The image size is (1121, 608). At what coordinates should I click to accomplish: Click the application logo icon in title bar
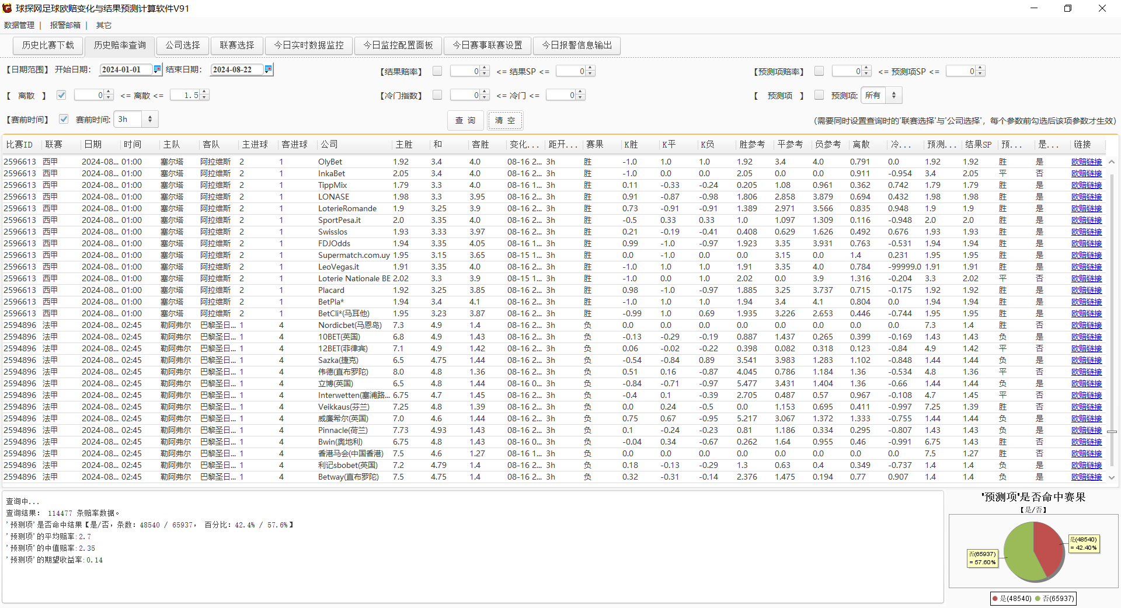click(x=7, y=8)
